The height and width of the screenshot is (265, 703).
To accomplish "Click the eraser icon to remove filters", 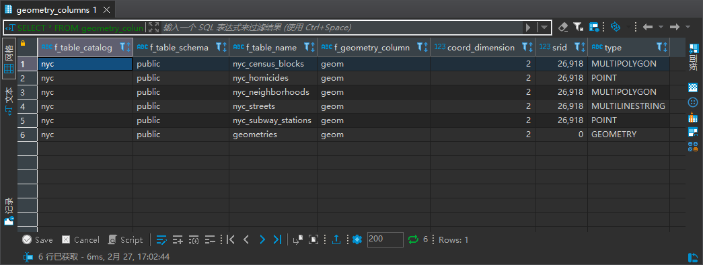I will click(x=563, y=28).
